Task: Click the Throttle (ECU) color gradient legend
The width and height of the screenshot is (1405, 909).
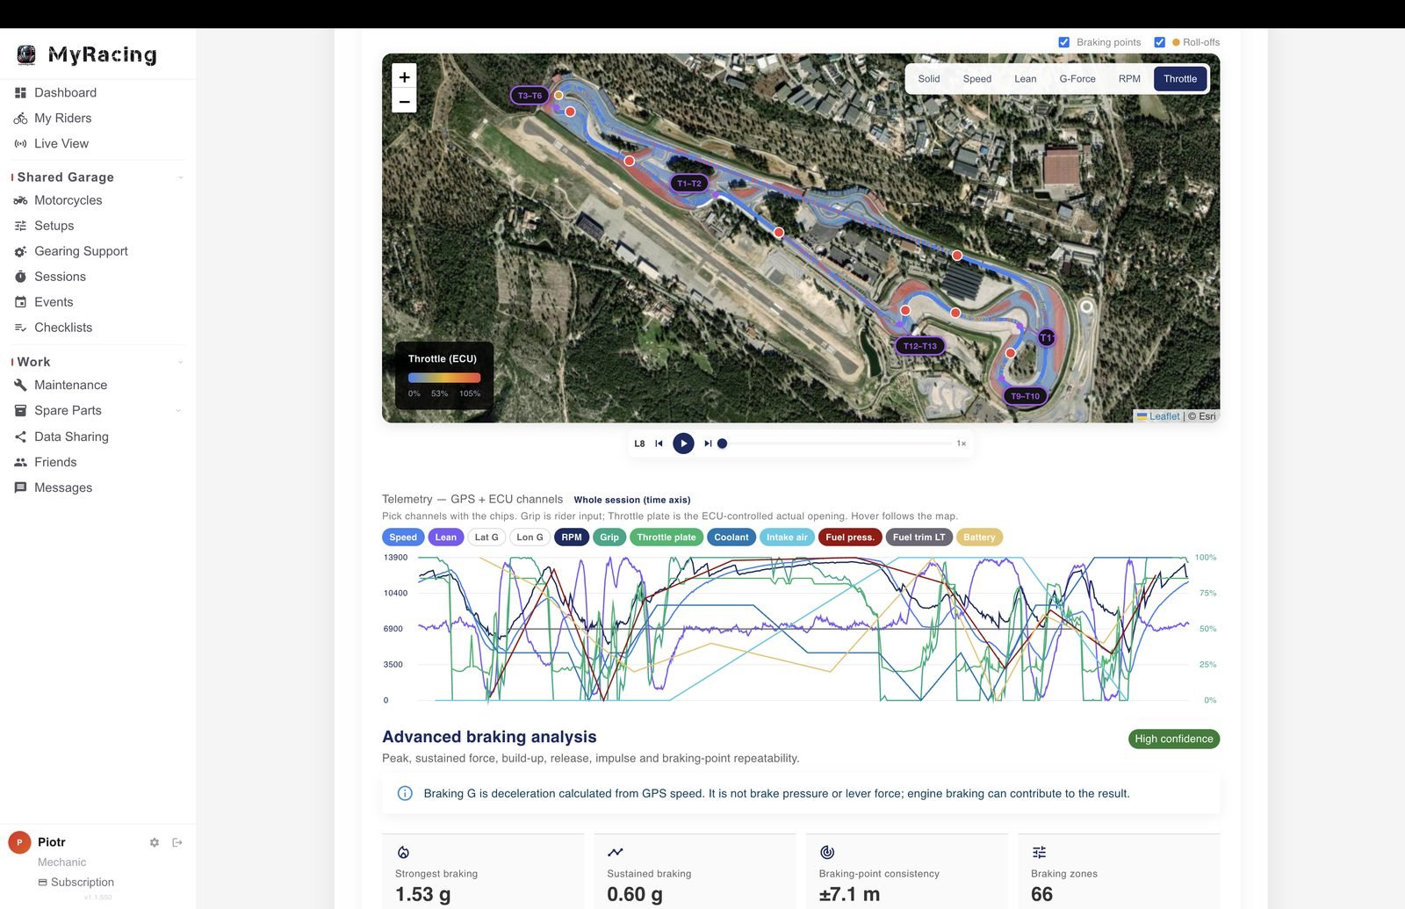Action: tap(444, 378)
